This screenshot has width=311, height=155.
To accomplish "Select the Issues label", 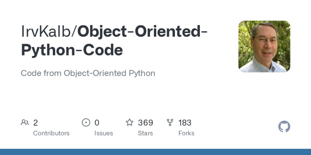I will coord(103,133).
